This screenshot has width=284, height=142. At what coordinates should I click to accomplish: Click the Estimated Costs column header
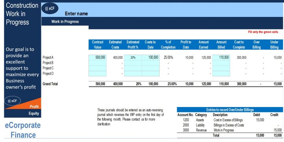click(115, 44)
